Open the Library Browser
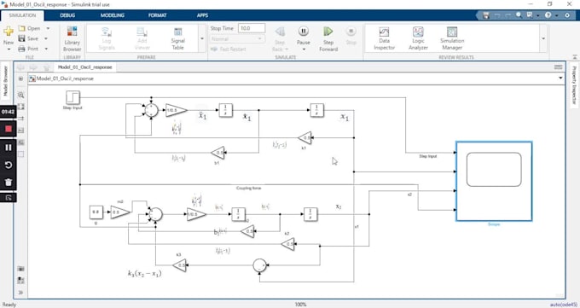580x308 pixels. [x=72, y=38]
